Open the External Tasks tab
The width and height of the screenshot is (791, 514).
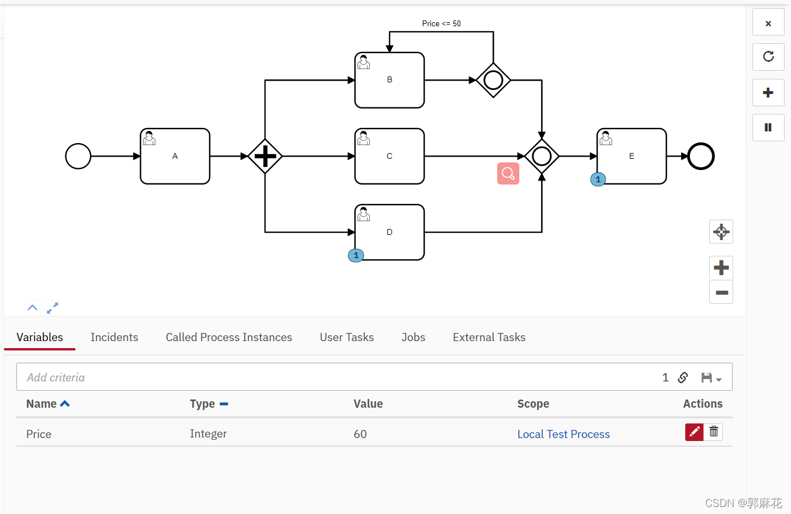(x=490, y=337)
